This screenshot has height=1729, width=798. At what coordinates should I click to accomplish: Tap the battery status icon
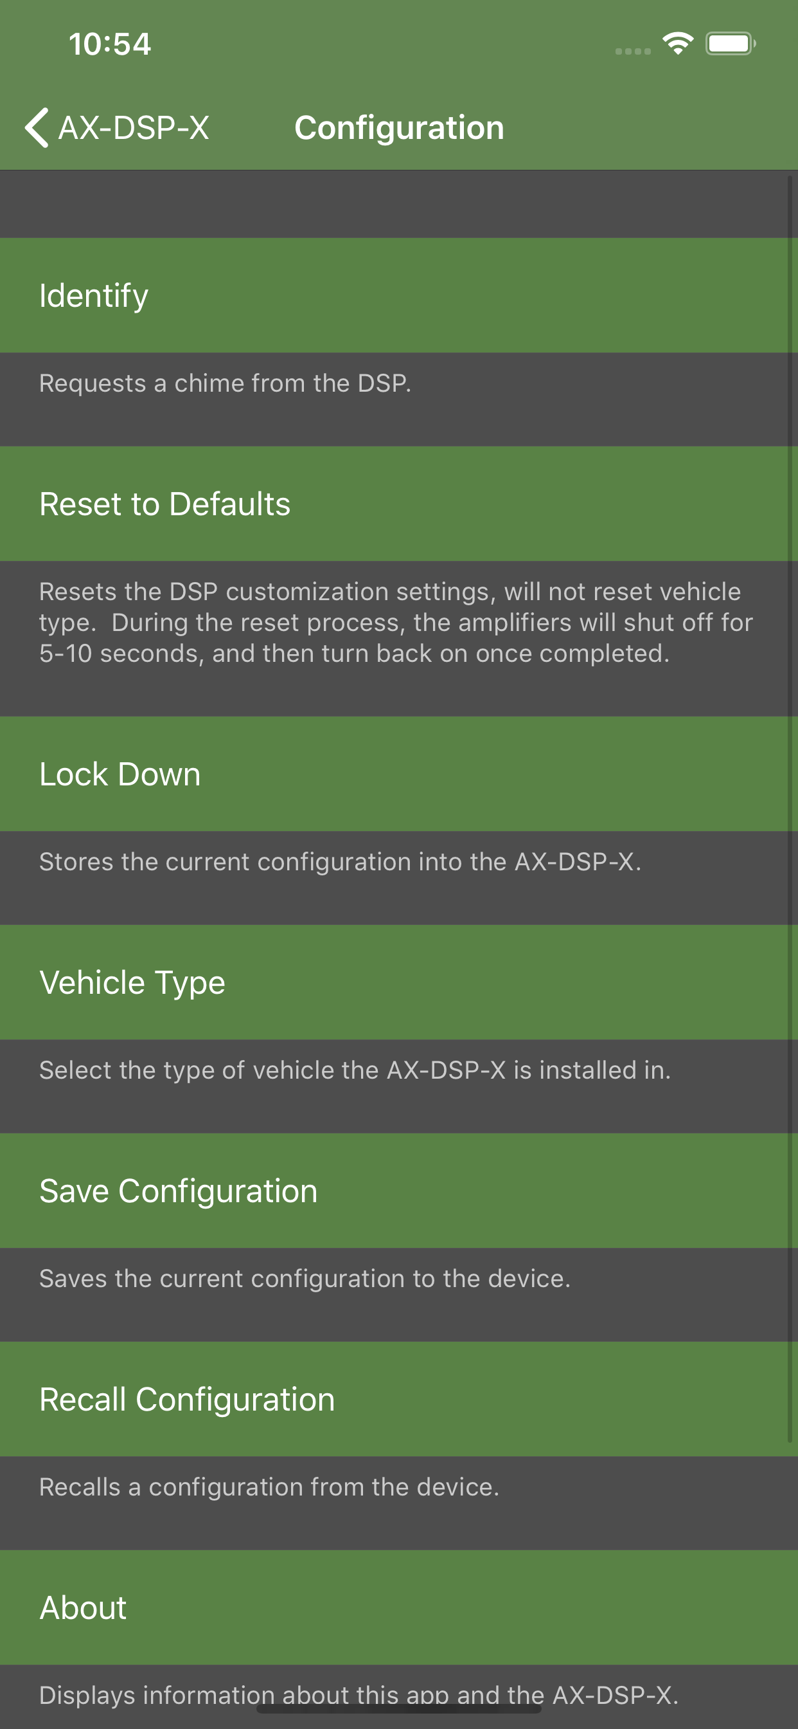click(730, 44)
